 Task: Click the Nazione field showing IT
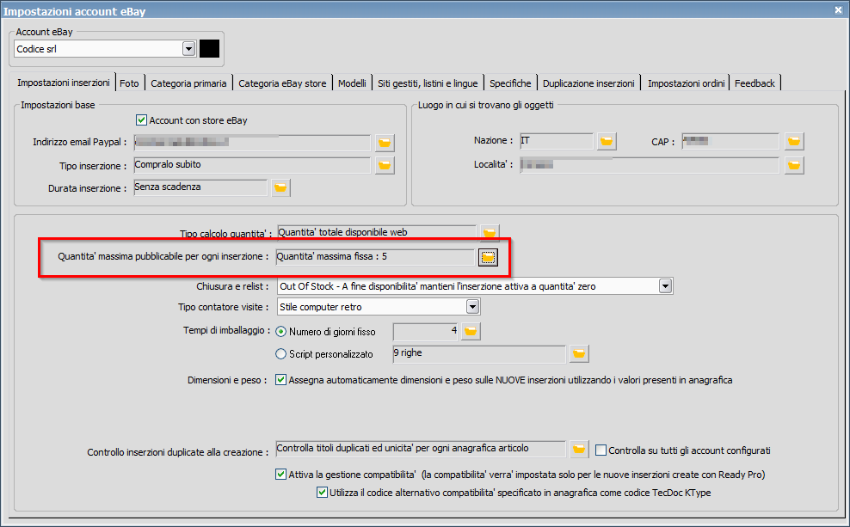click(x=556, y=141)
